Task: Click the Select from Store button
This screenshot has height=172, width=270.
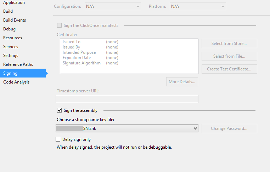Action: [229, 44]
